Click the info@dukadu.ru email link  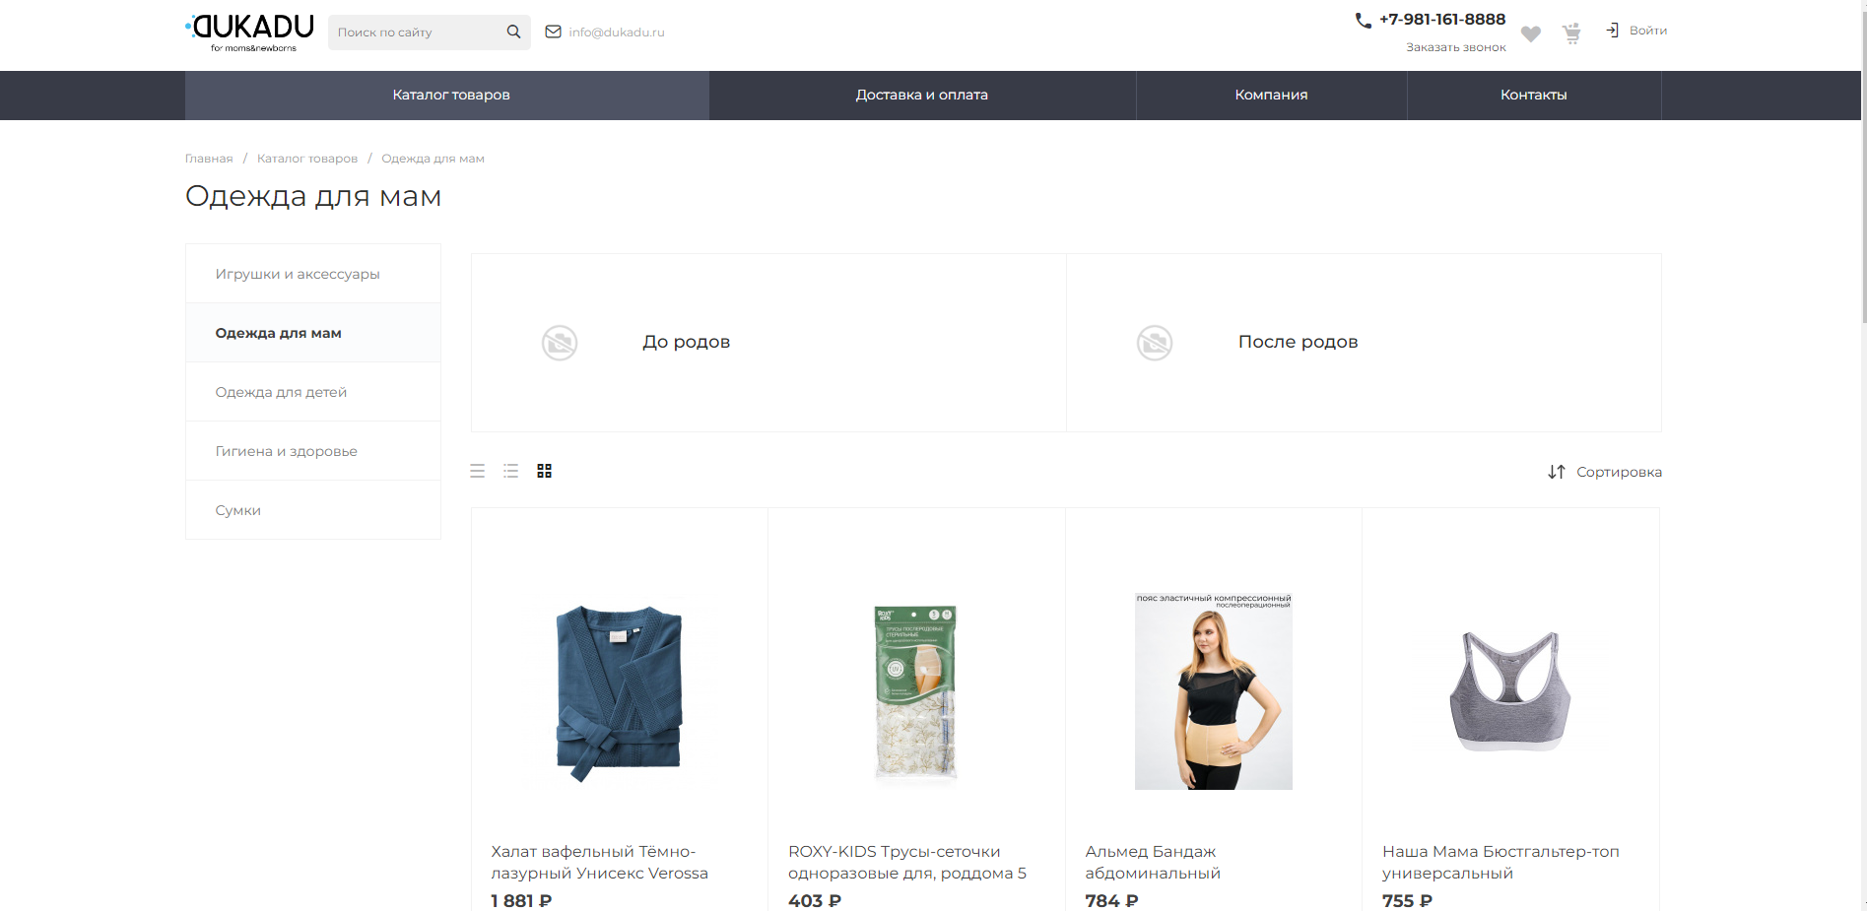(x=616, y=33)
